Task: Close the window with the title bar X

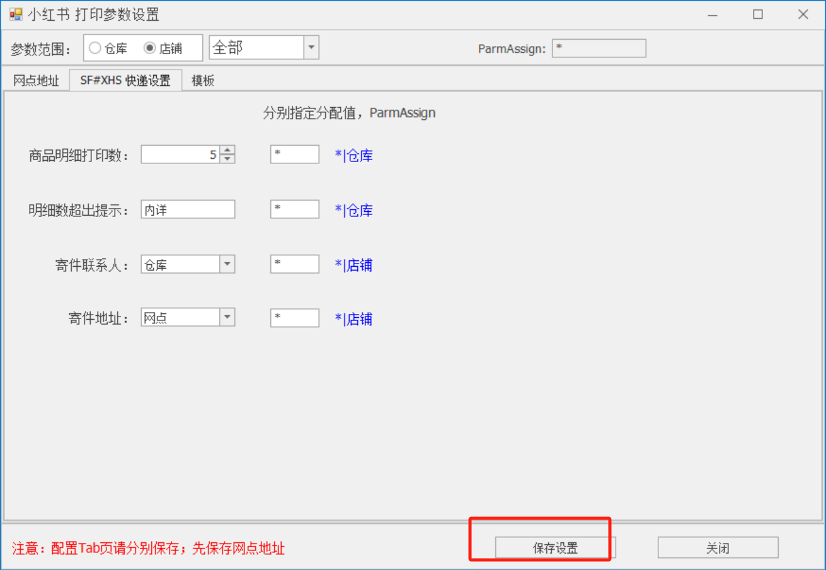Action: pos(803,15)
